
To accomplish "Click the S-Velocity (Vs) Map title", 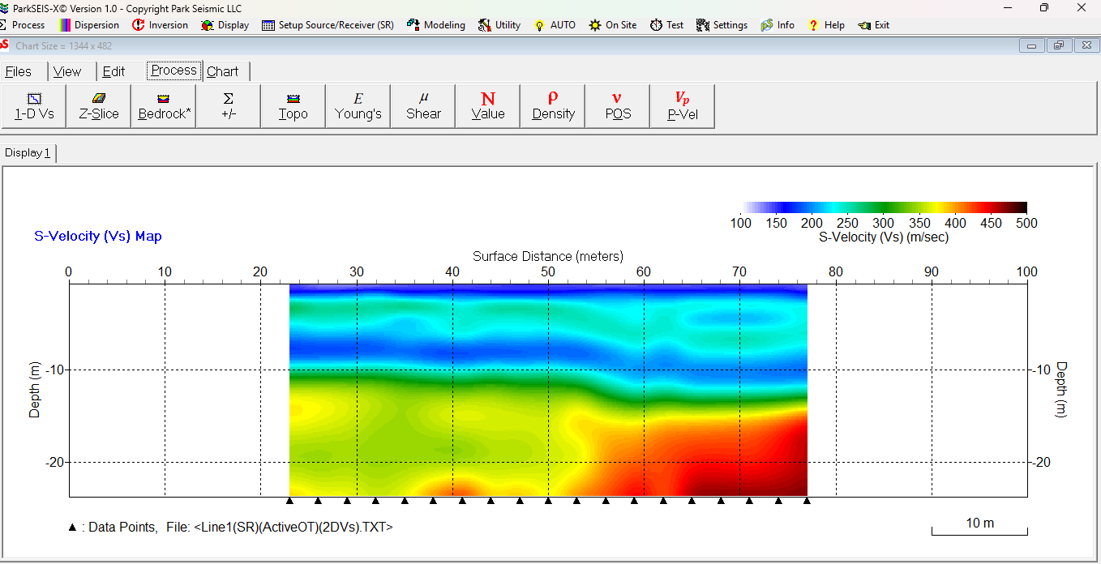I will tap(97, 237).
